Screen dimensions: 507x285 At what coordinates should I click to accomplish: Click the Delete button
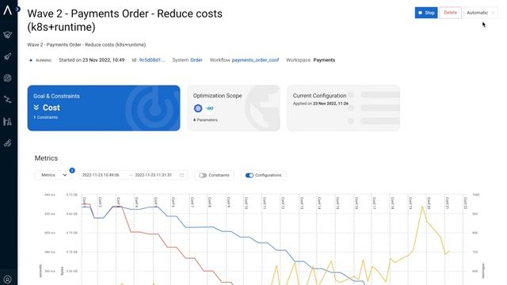click(450, 13)
